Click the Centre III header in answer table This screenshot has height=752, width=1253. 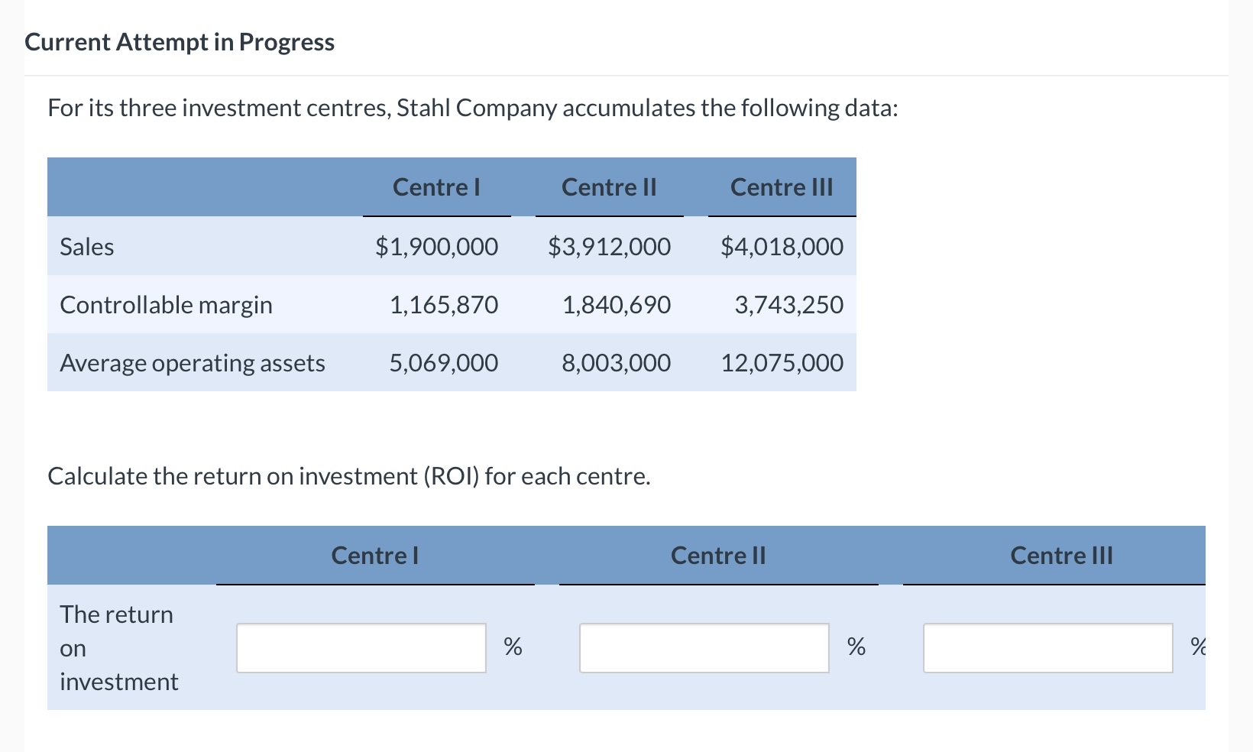(1061, 556)
